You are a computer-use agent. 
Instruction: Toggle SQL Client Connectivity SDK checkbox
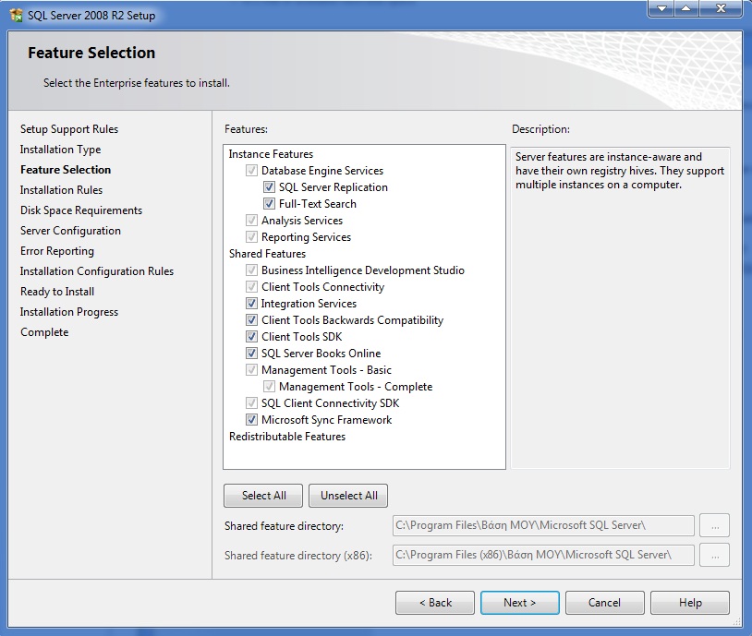pyautogui.click(x=251, y=403)
